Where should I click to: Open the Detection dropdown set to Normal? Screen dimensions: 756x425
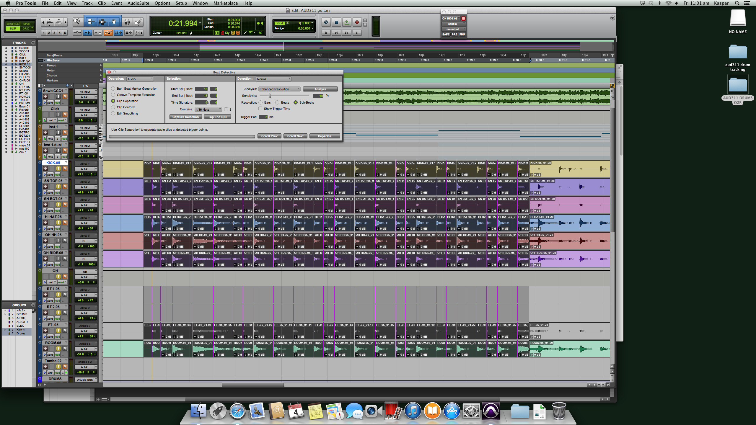[x=273, y=79]
